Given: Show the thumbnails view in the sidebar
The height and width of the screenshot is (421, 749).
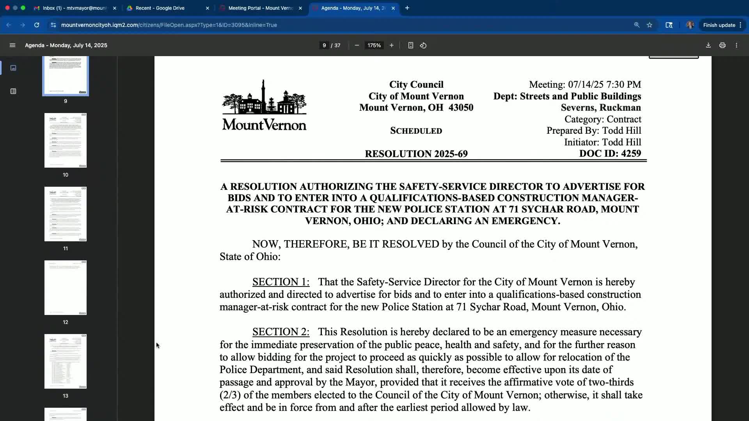Looking at the screenshot, I should pos(13,68).
